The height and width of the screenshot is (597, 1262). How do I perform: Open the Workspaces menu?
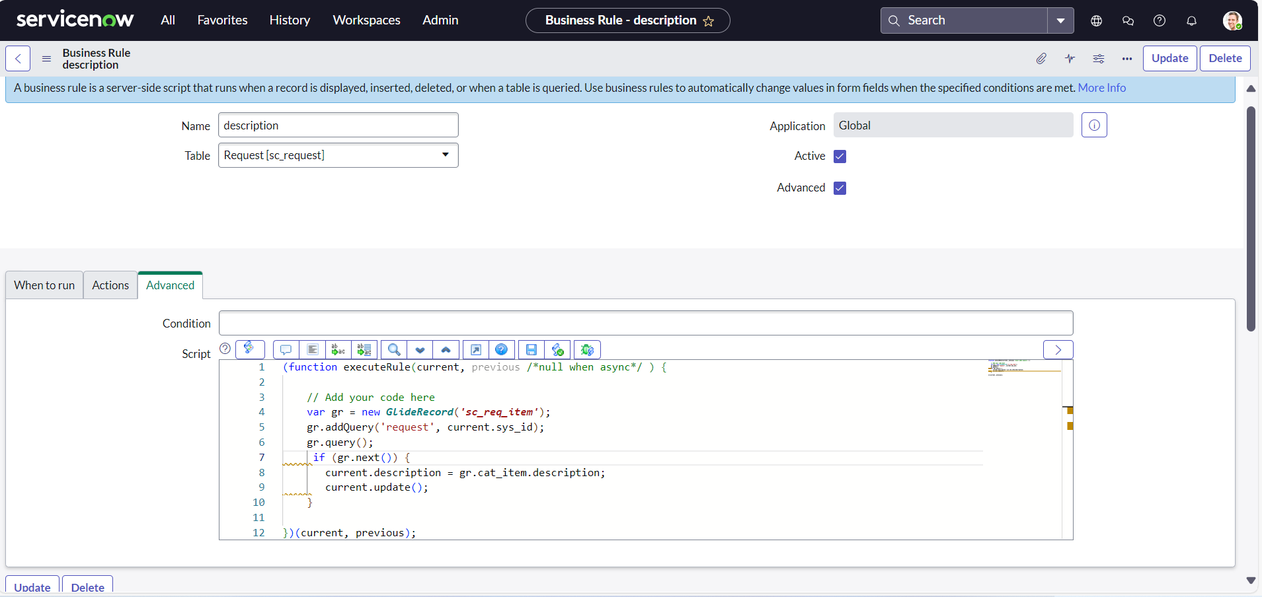point(366,20)
